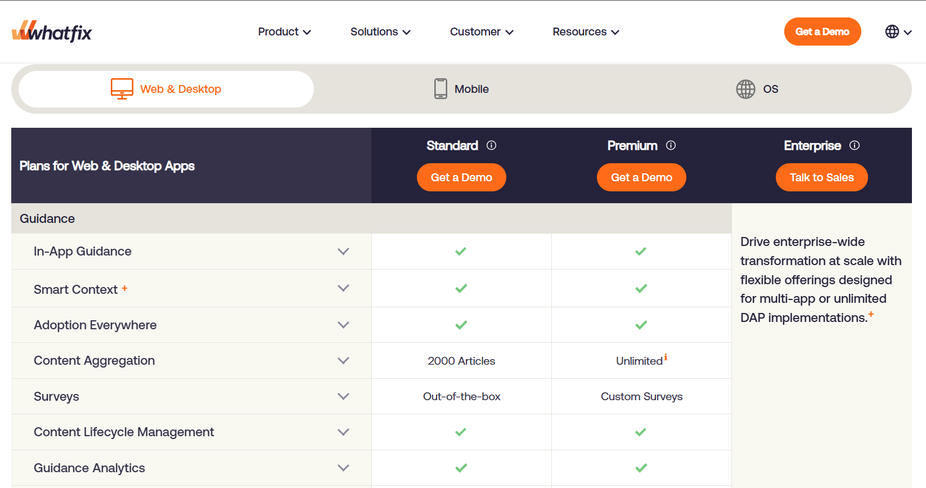This screenshot has height=488, width=926.
Task: Switch to the Mobile tab
Action: 461,89
